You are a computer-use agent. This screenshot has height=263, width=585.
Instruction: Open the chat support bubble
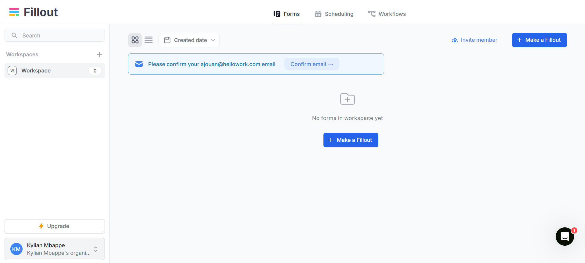(565, 237)
